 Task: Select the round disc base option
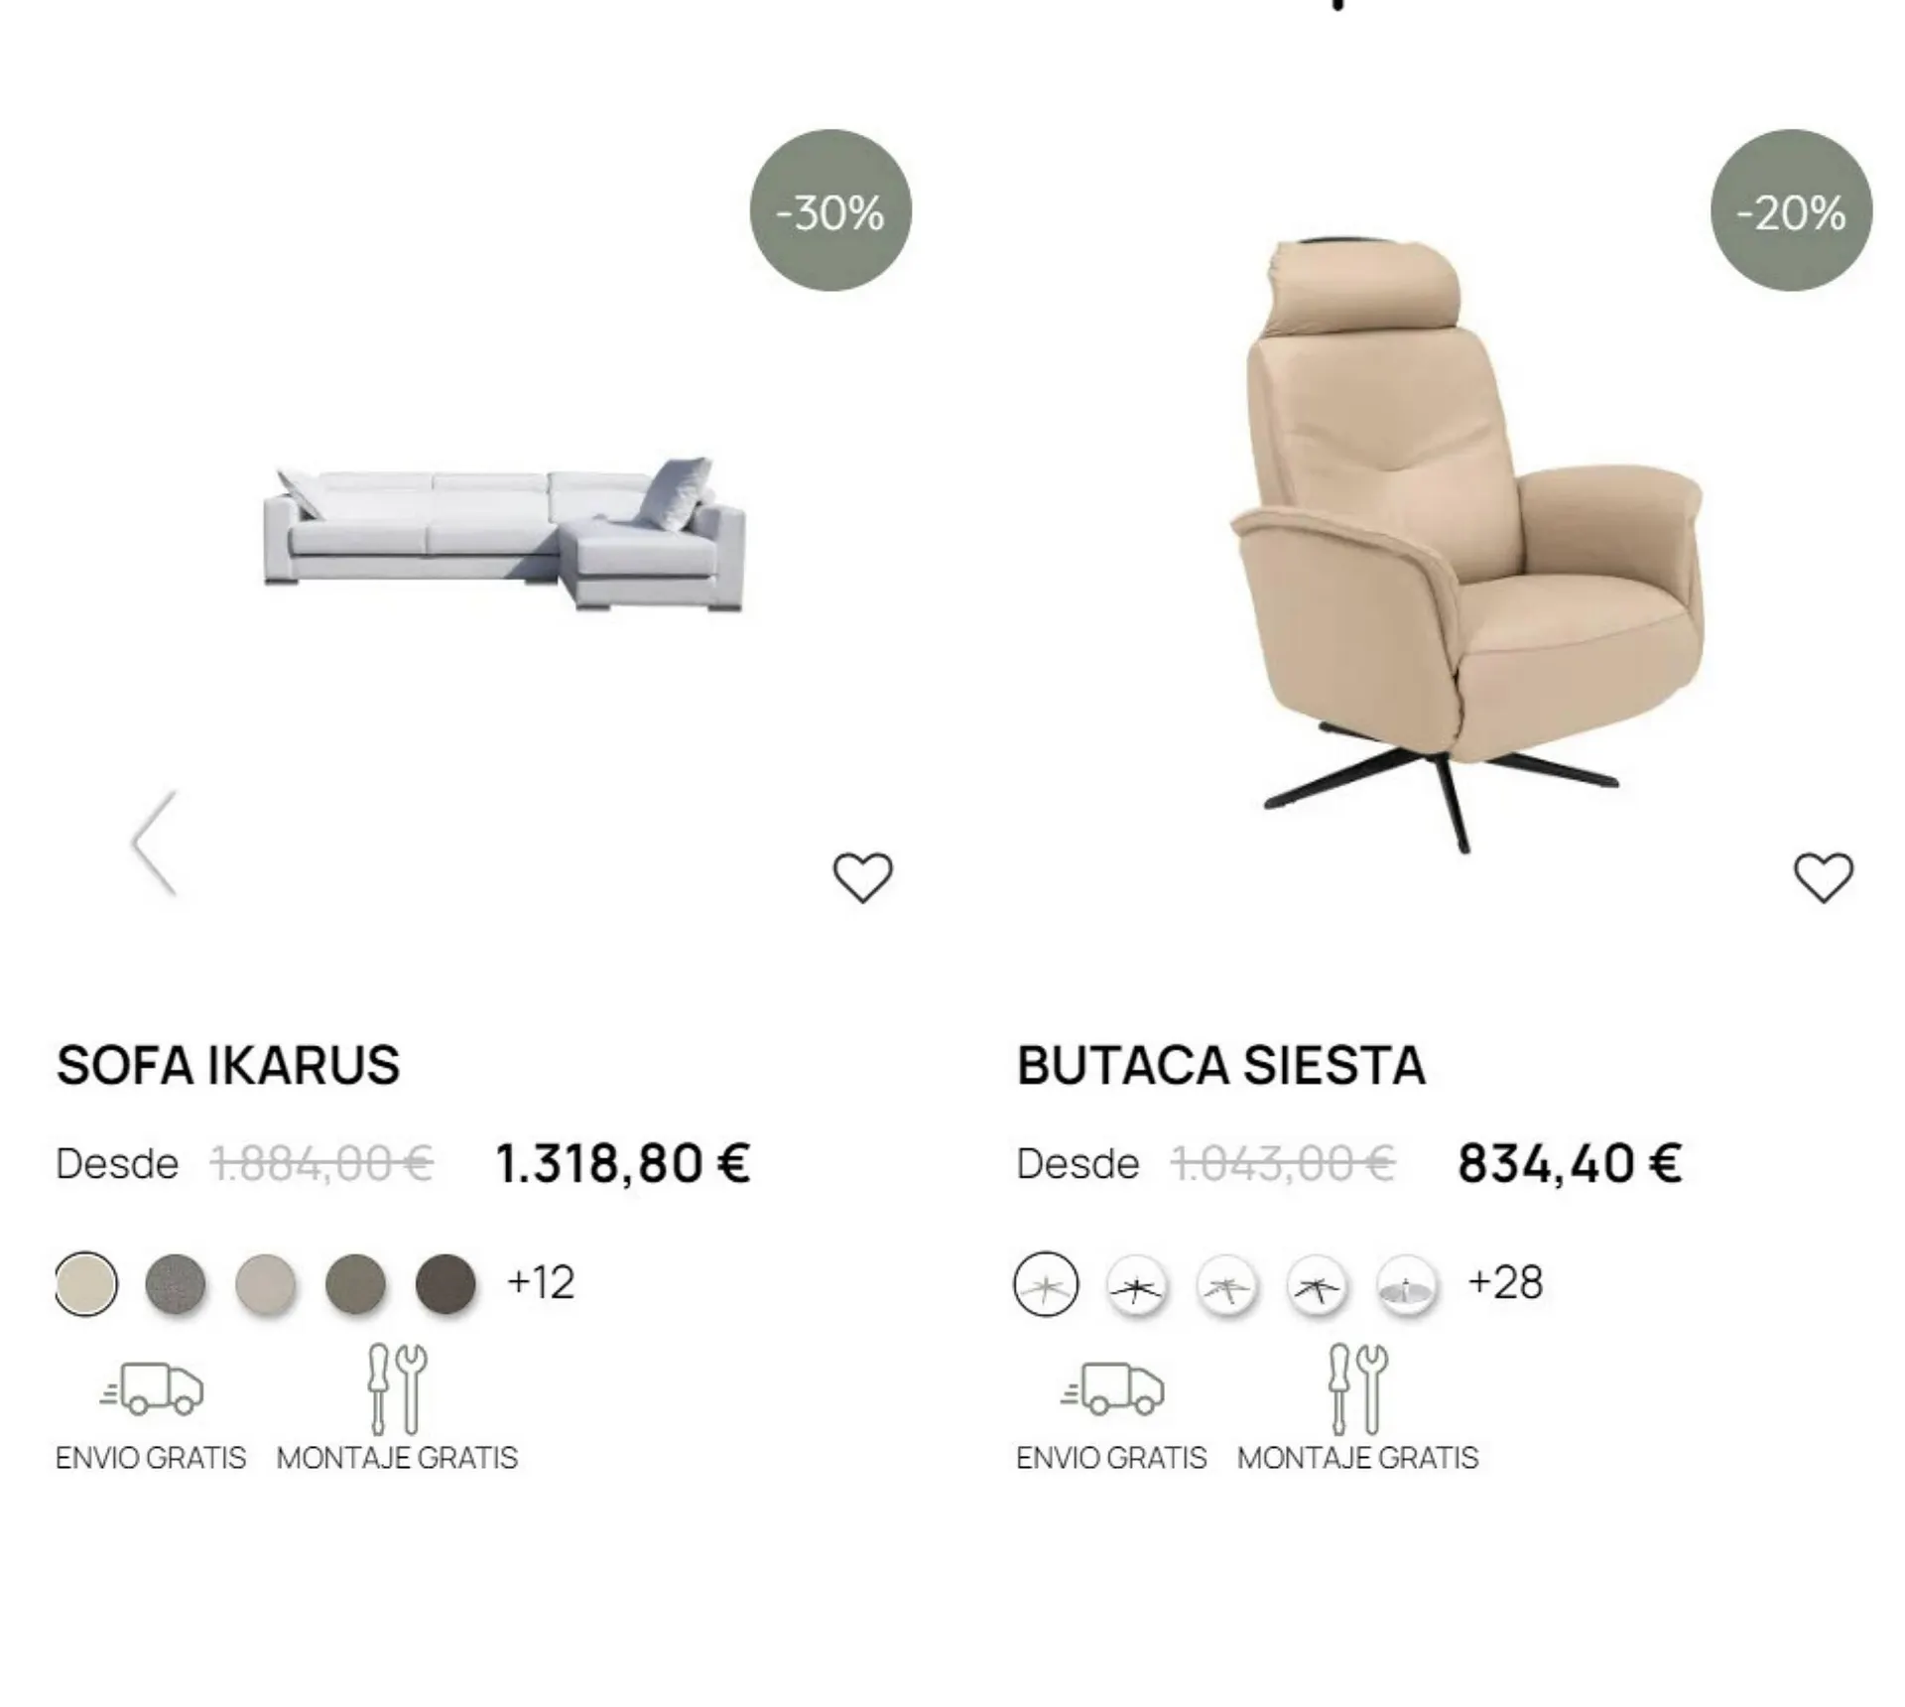(1407, 1286)
